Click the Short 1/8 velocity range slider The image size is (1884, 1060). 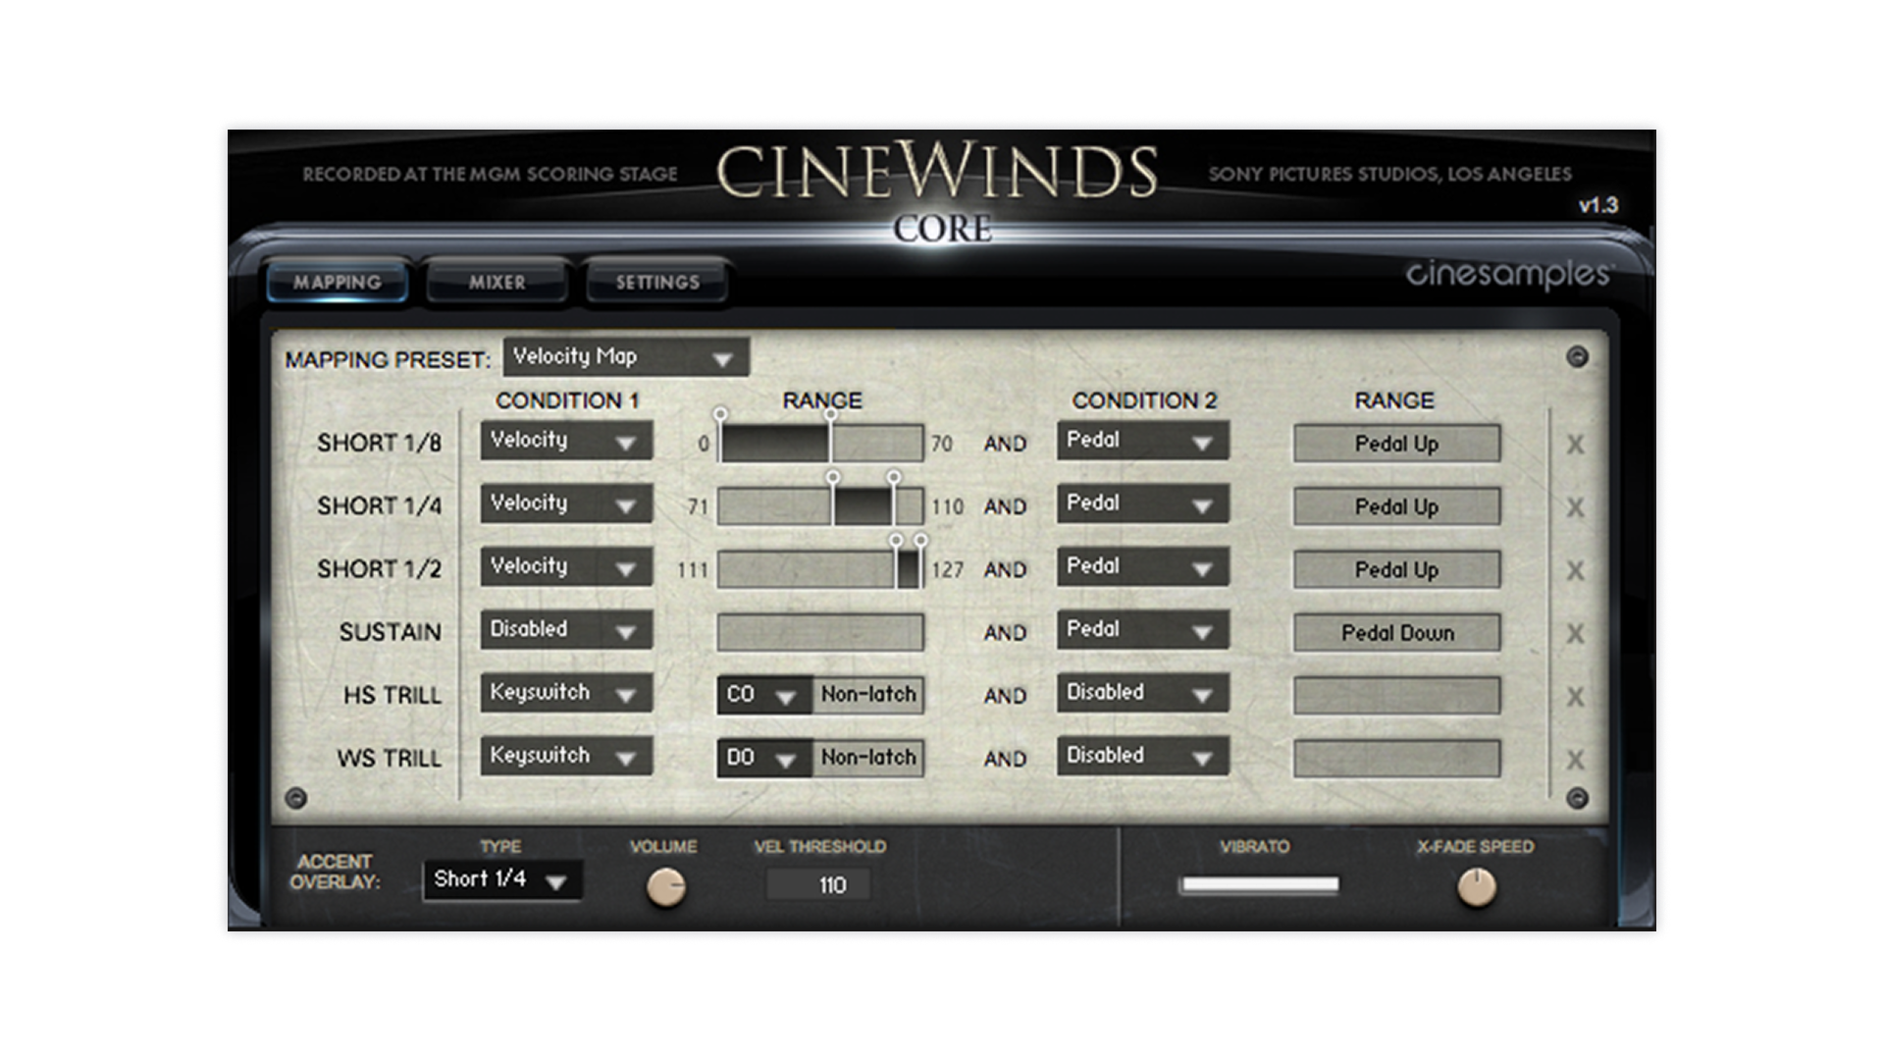point(820,444)
